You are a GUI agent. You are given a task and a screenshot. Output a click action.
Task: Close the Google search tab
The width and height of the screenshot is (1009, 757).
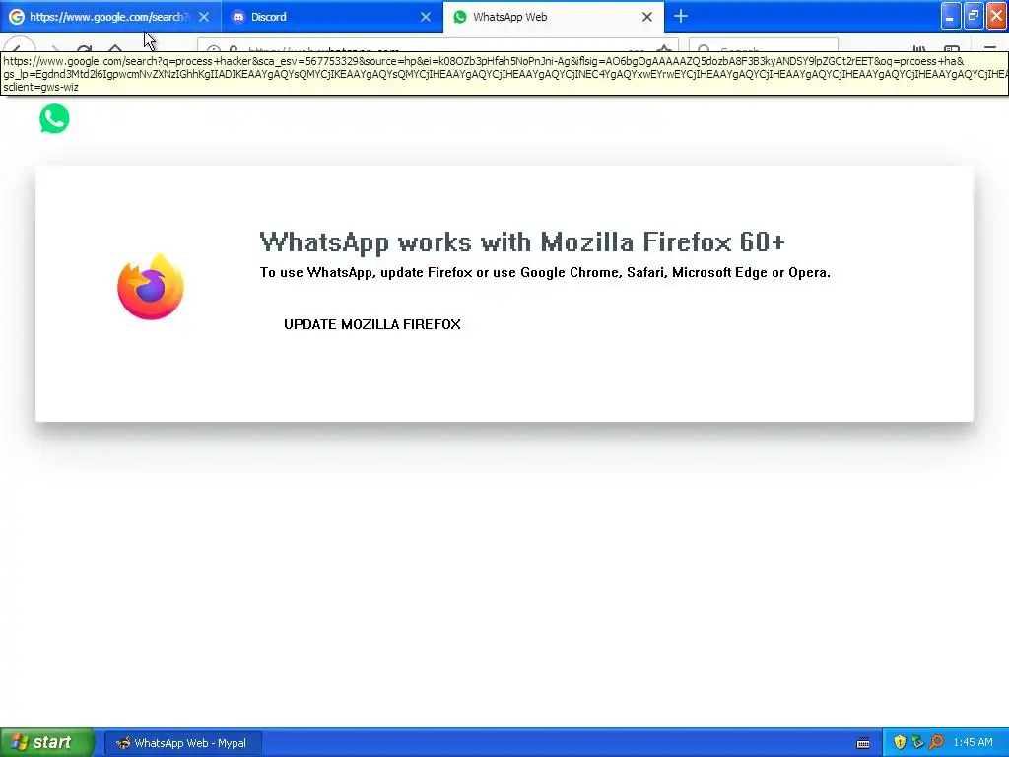point(204,17)
